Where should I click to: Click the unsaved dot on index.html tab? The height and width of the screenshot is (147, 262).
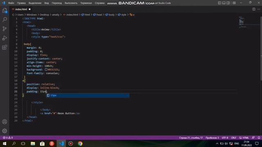(x=29, y=9)
